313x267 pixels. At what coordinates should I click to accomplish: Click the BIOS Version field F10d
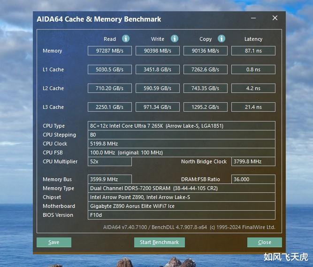182,215
